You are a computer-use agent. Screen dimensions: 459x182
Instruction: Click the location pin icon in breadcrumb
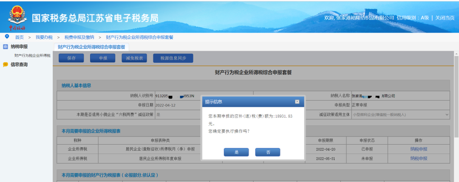click(7, 36)
